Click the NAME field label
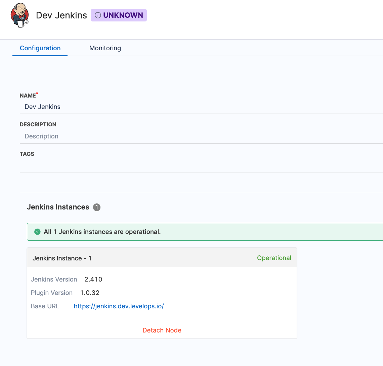383x366 pixels. click(x=28, y=96)
